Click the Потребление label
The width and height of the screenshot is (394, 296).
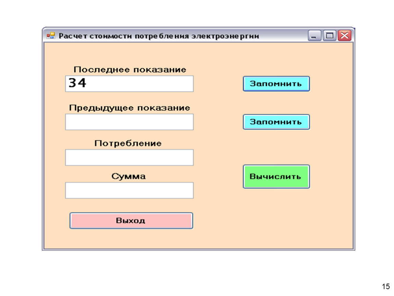pos(128,143)
